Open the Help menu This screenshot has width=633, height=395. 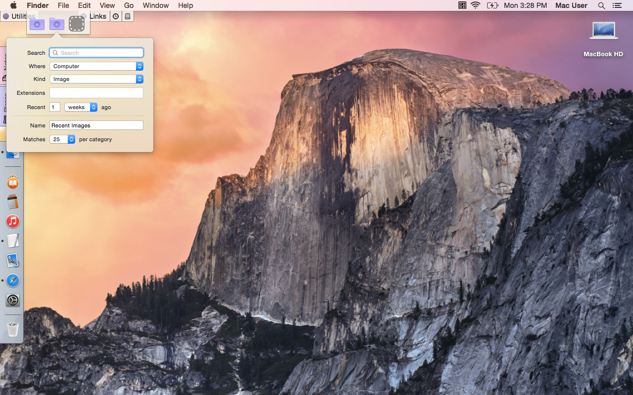pyautogui.click(x=185, y=5)
